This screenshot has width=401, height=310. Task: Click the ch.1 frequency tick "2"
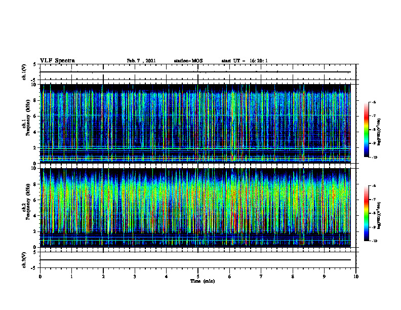[x=35, y=148]
